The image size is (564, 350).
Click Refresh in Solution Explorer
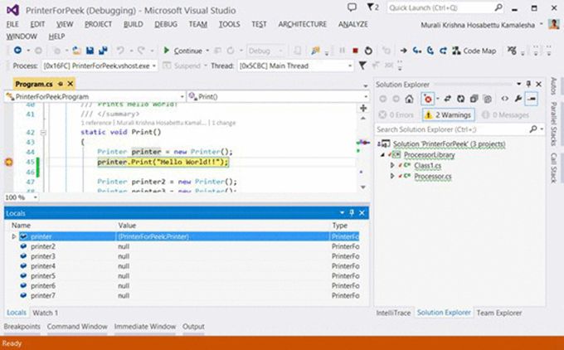(x=461, y=99)
